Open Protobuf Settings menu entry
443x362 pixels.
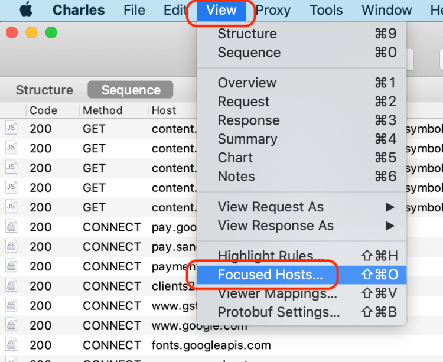(x=279, y=312)
